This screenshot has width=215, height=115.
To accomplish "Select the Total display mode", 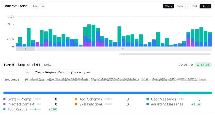I will point(193,6).
